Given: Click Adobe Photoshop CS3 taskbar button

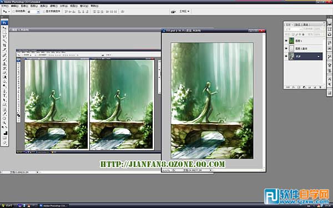Looking at the screenshot, I should click(x=53, y=206).
